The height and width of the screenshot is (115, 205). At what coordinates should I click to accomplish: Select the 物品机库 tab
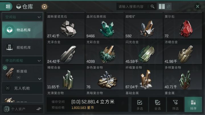pos(22,30)
